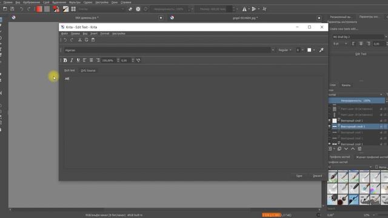Toggle preserve alpha in main toolbar
The image size is (388, 218).
(x=138, y=9)
